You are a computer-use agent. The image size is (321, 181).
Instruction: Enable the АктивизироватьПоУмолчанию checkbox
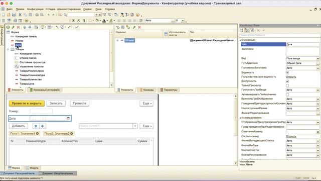(287, 95)
